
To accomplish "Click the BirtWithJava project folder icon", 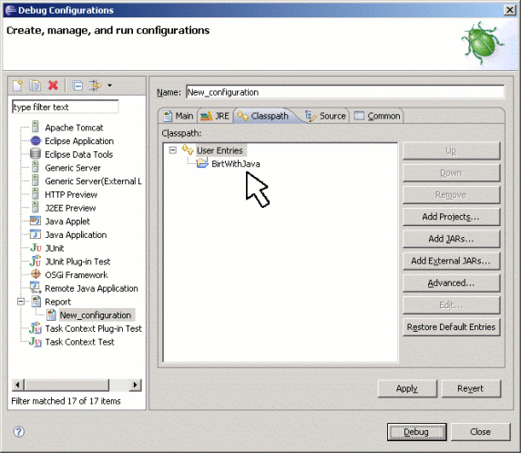I will pos(202,163).
